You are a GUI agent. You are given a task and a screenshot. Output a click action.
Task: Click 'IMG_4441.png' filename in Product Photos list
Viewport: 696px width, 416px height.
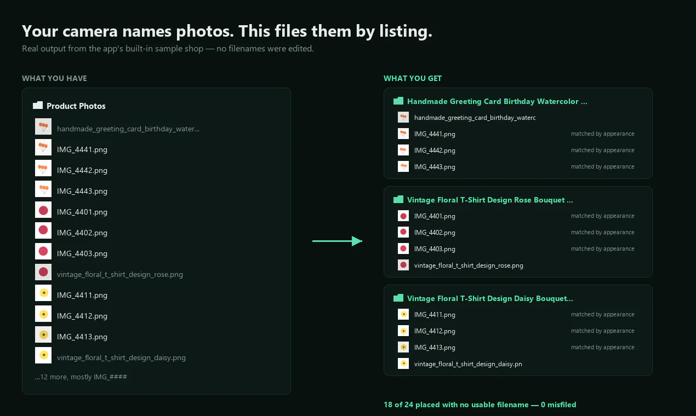coord(82,149)
